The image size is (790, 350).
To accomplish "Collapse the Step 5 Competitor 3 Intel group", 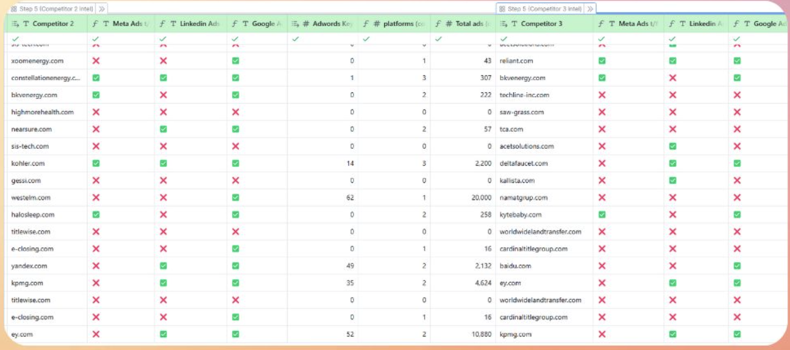I will 591,9.
